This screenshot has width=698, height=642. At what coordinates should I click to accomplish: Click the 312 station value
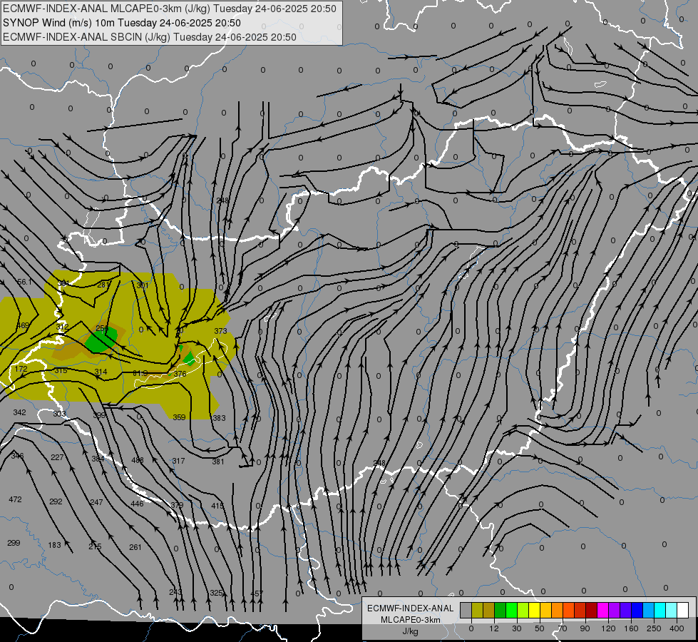click(62, 327)
